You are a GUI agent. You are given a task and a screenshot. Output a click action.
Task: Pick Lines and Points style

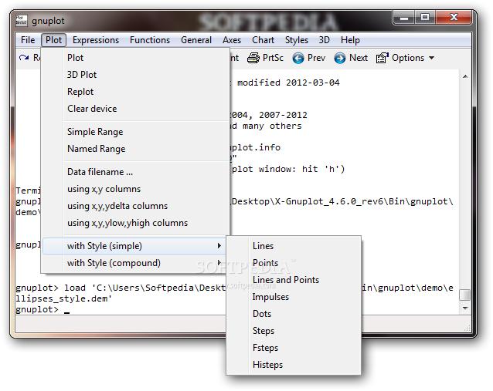coord(294,280)
